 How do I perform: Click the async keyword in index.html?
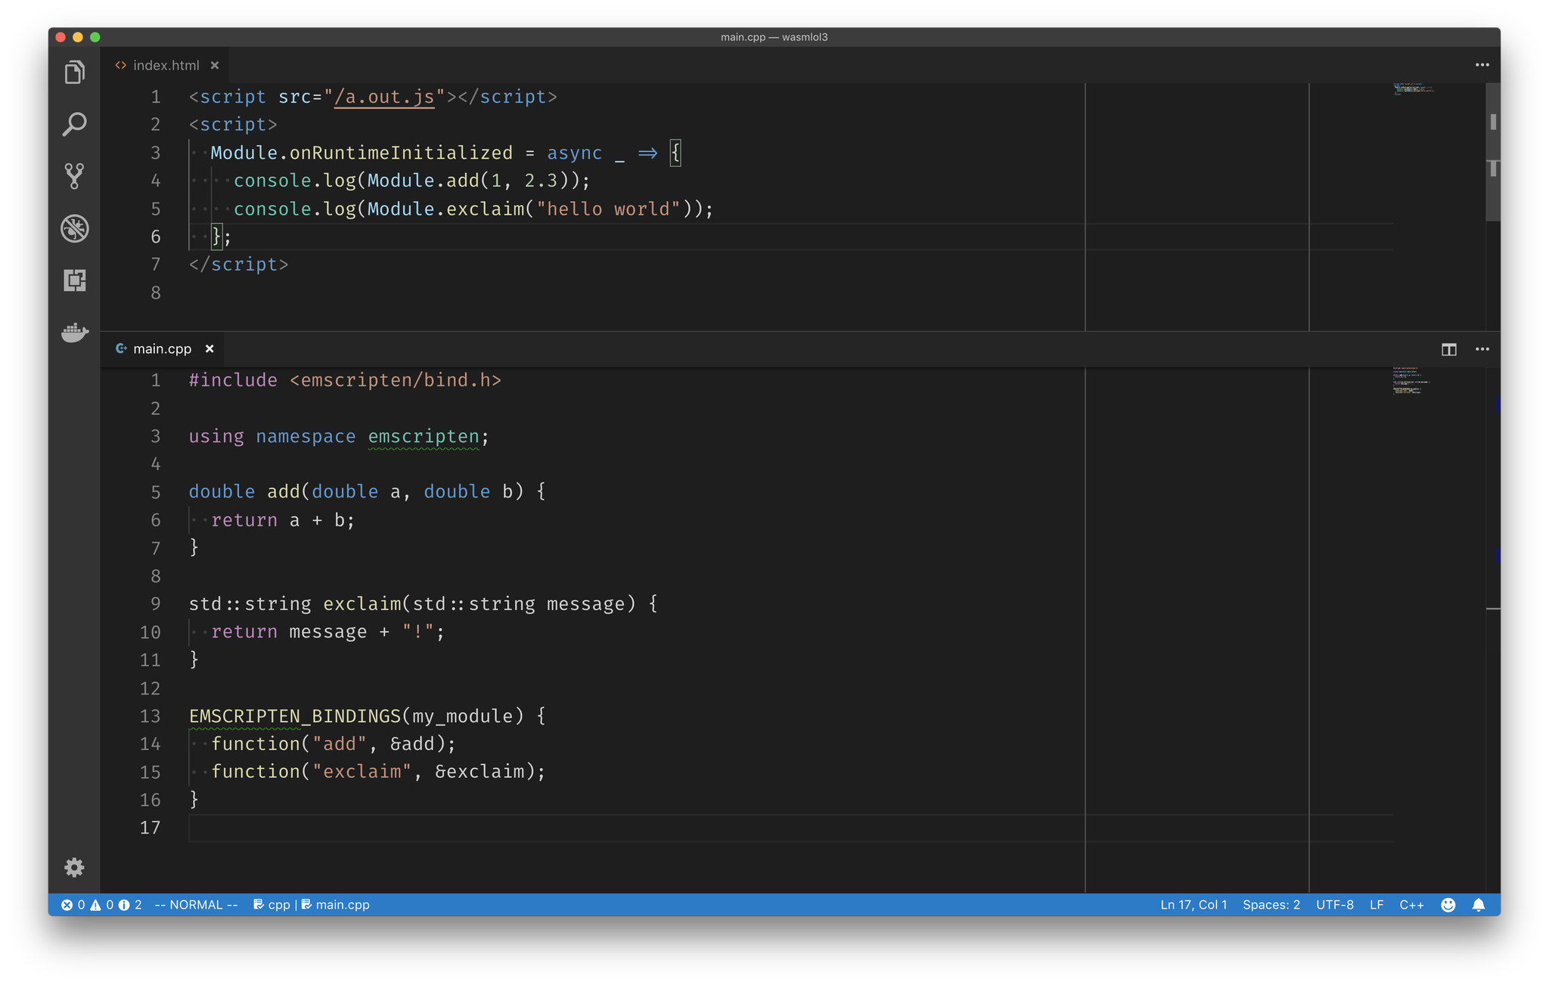574,153
